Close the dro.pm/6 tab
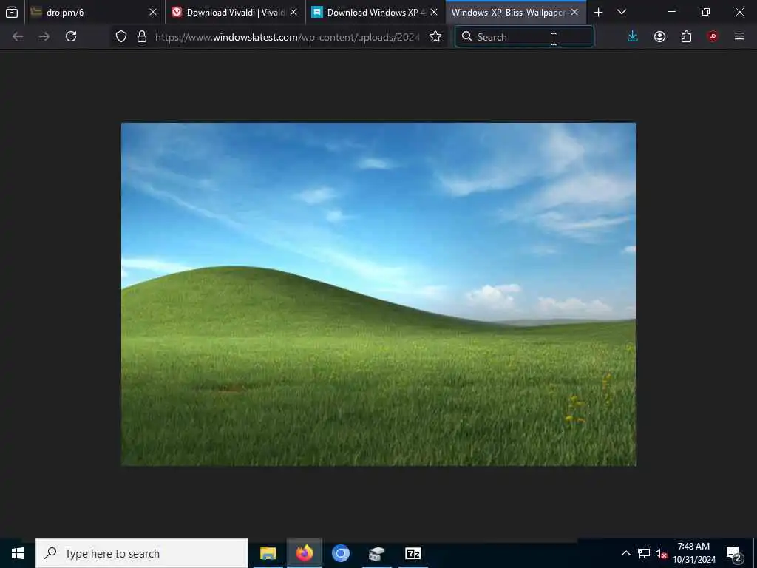 tap(153, 12)
